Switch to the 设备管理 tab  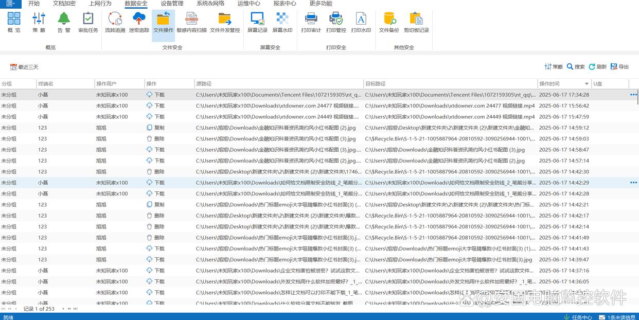coord(172,4)
